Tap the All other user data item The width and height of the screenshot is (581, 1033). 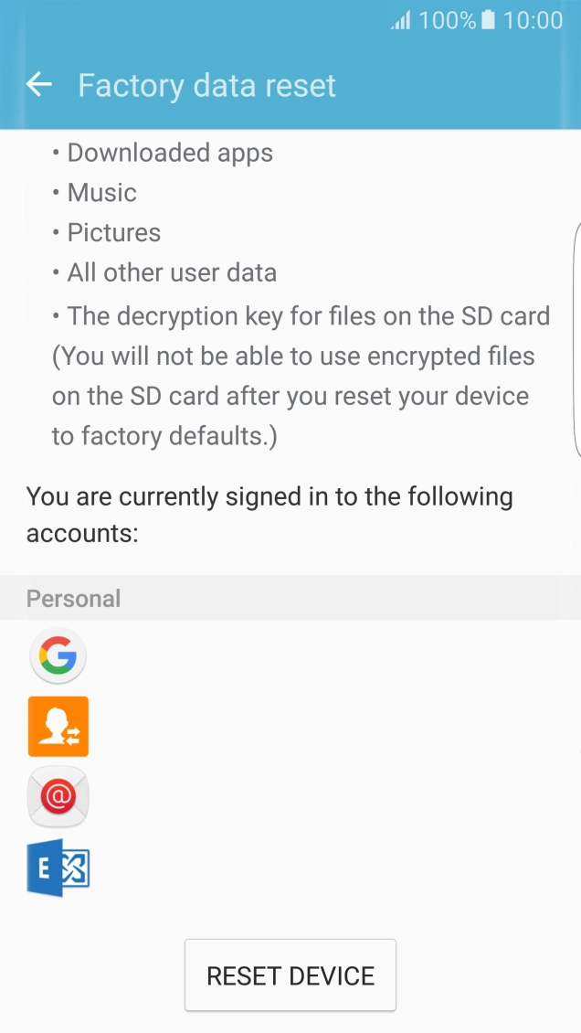click(x=172, y=273)
